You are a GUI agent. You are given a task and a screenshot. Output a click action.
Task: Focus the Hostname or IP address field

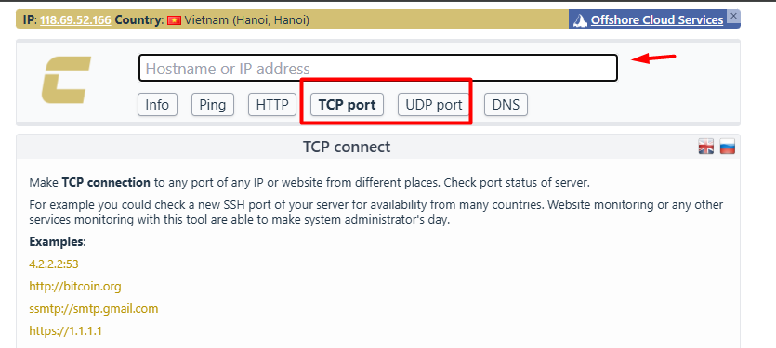(378, 68)
